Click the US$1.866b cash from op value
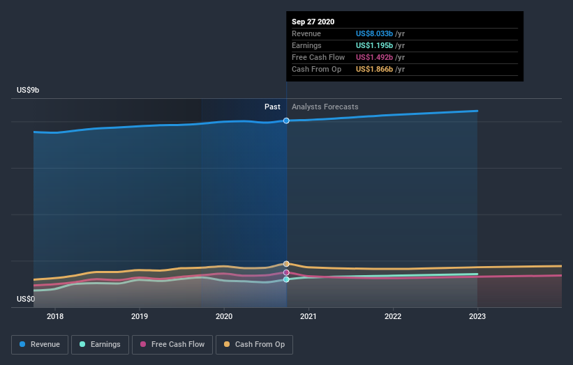Viewport: 573px width, 365px height. tap(374, 69)
